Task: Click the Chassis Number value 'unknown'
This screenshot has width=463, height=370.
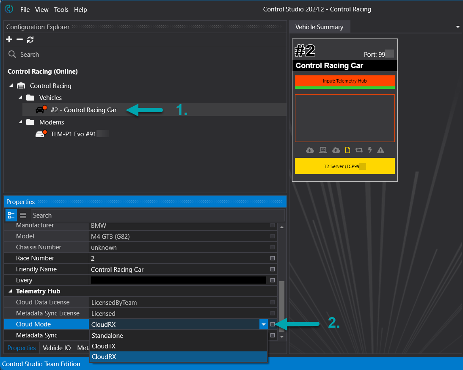Action: pyautogui.click(x=104, y=248)
